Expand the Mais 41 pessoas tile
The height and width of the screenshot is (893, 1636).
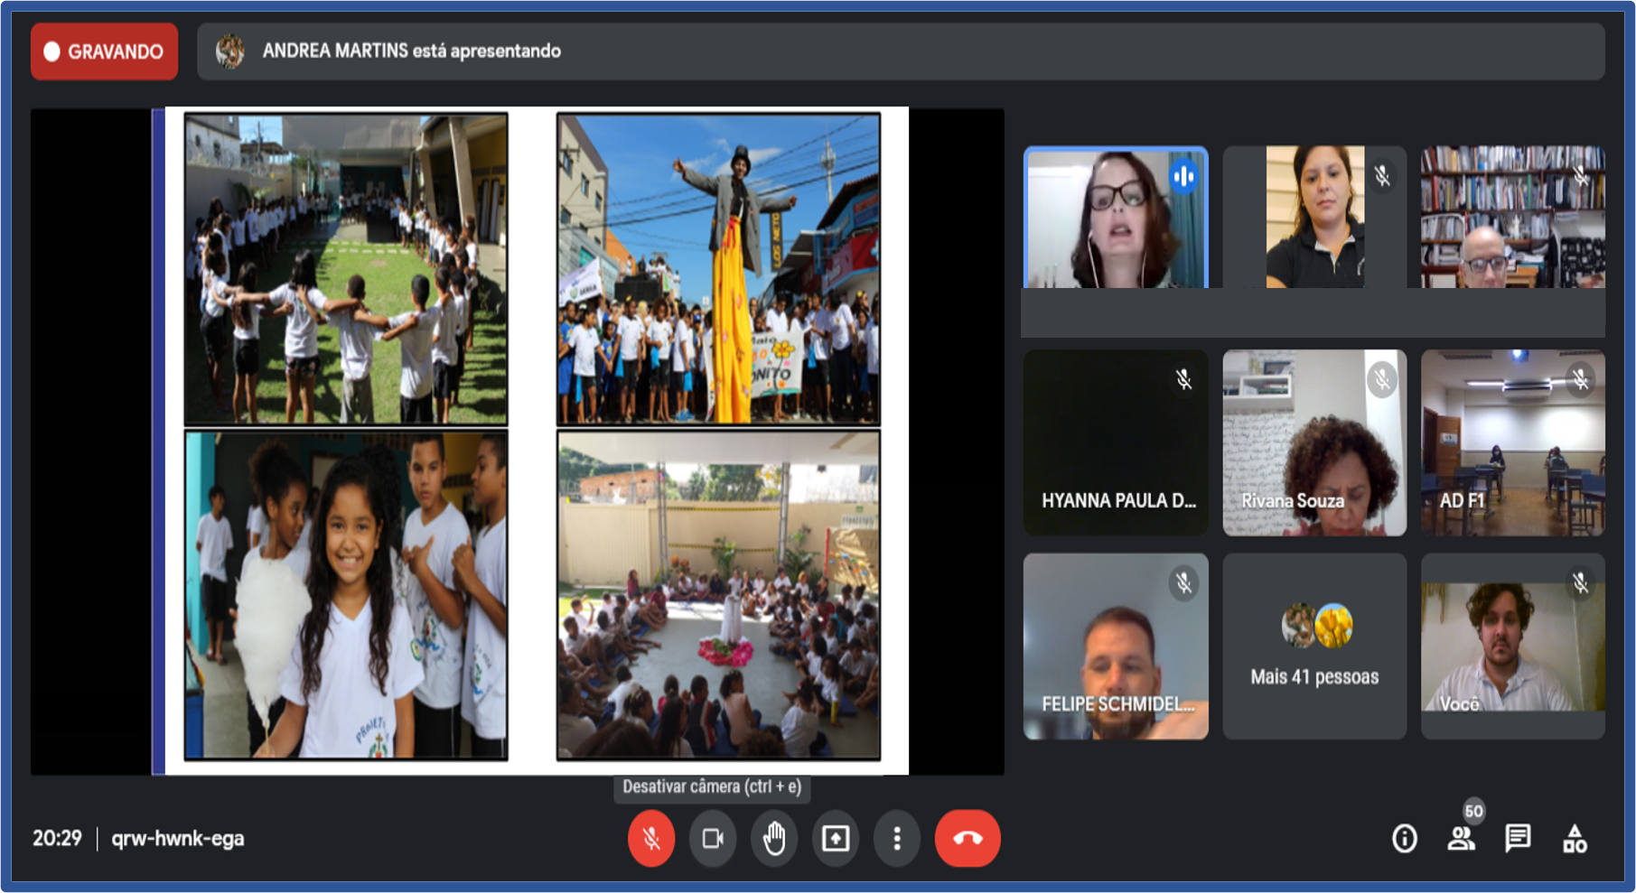(1314, 646)
